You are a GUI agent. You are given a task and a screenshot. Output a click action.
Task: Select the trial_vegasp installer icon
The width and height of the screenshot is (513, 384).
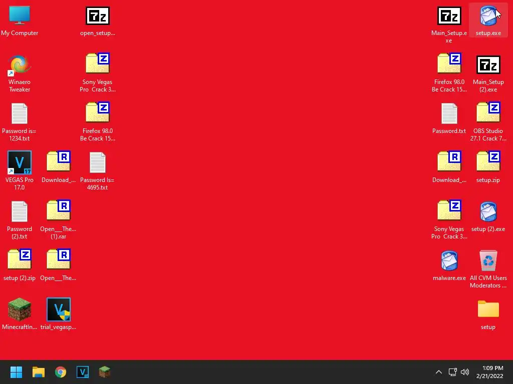point(59,309)
